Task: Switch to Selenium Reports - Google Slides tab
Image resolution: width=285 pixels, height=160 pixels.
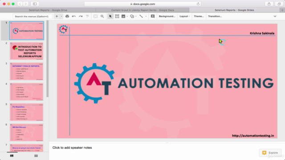Action: [x=234, y=10]
